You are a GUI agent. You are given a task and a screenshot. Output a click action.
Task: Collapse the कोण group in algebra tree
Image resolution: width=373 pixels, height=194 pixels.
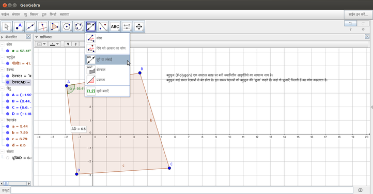[x=2, y=44]
